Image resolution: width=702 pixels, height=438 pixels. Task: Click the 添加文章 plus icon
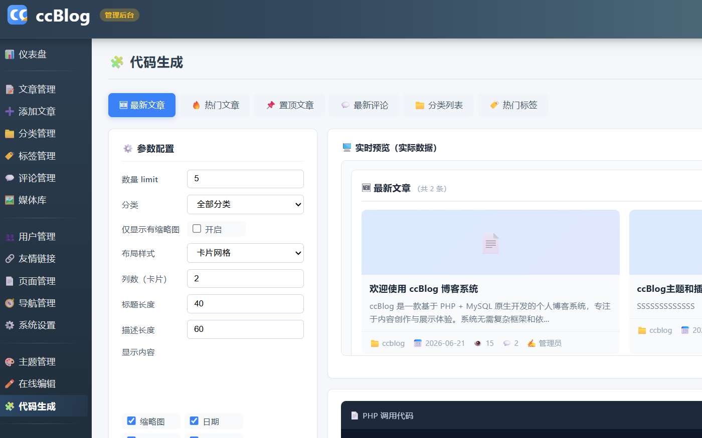10,112
